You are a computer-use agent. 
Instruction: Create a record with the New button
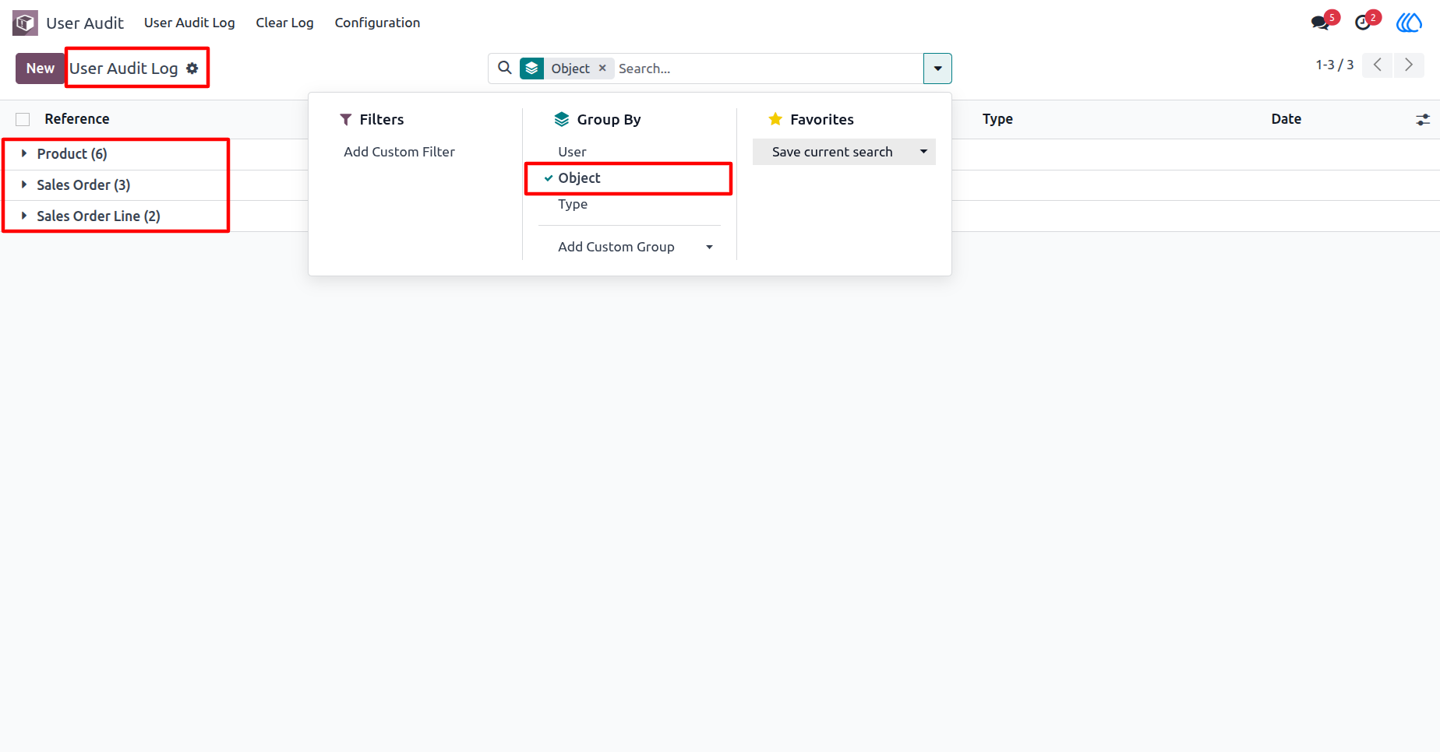40,69
